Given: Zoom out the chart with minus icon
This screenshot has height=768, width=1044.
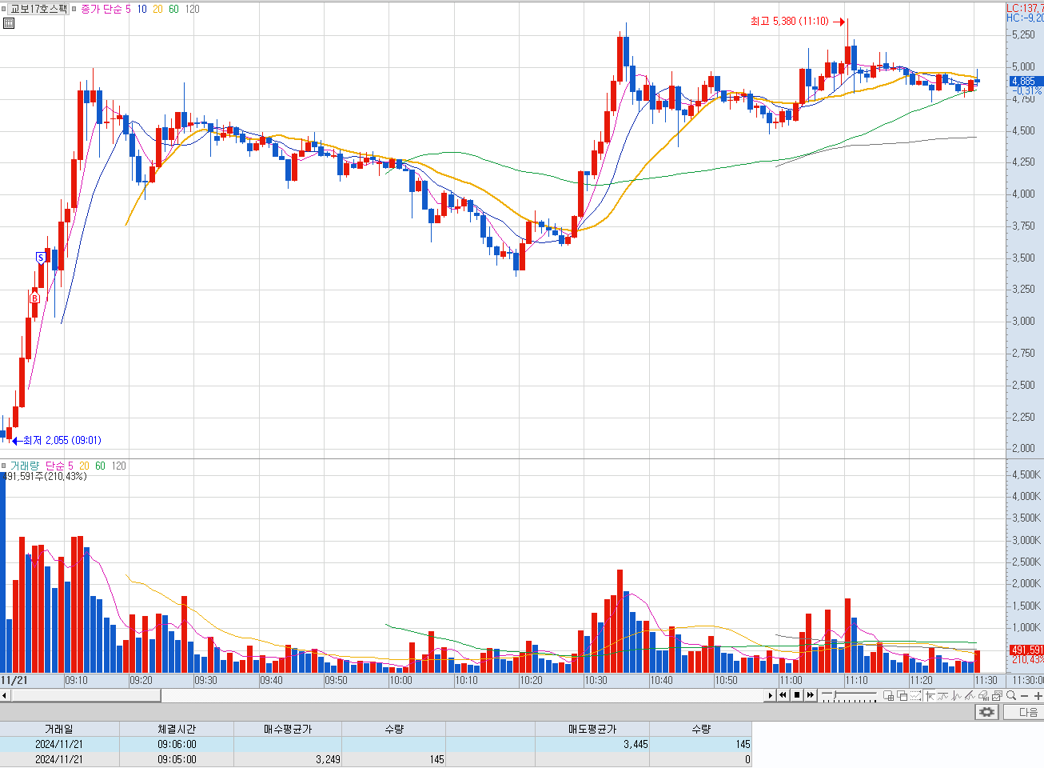Looking at the screenshot, I should point(1024,696).
